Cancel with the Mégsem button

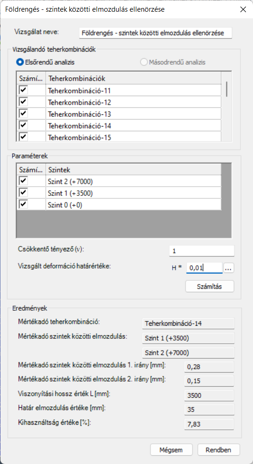pyautogui.click(x=171, y=450)
